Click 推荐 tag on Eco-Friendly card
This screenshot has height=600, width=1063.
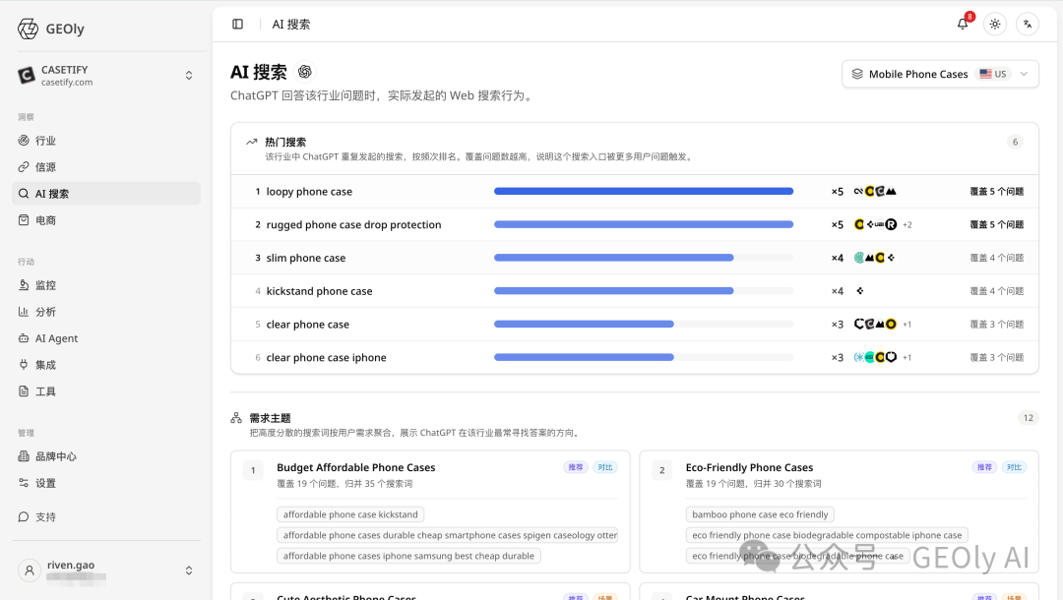click(984, 467)
